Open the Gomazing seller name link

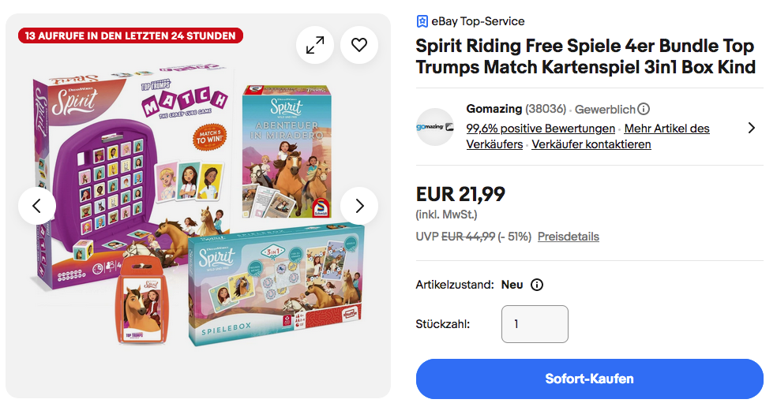click(493, 109)
